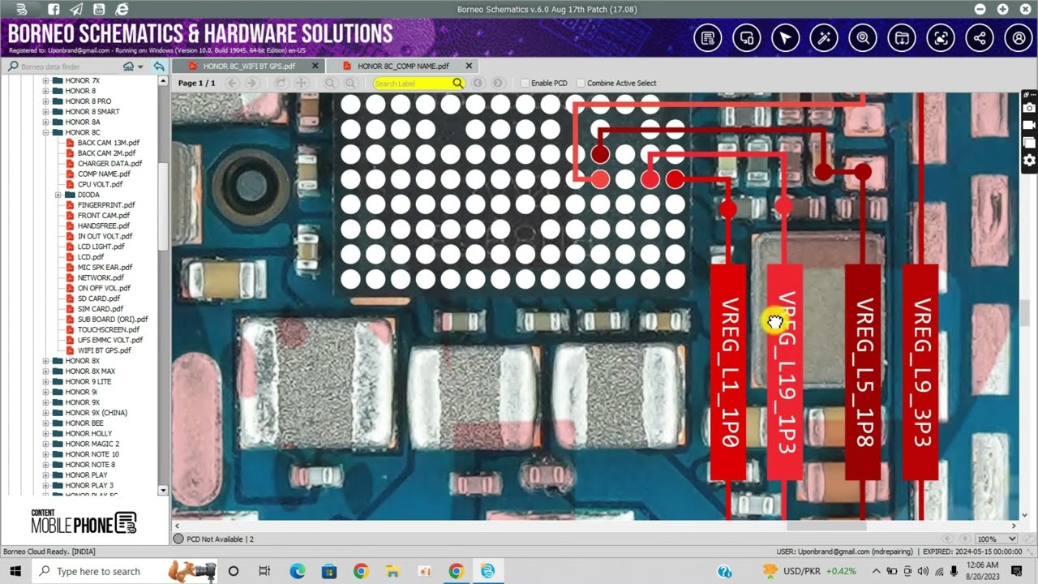Collapse the HONOR 8C folder

click(x=46, y=132)
